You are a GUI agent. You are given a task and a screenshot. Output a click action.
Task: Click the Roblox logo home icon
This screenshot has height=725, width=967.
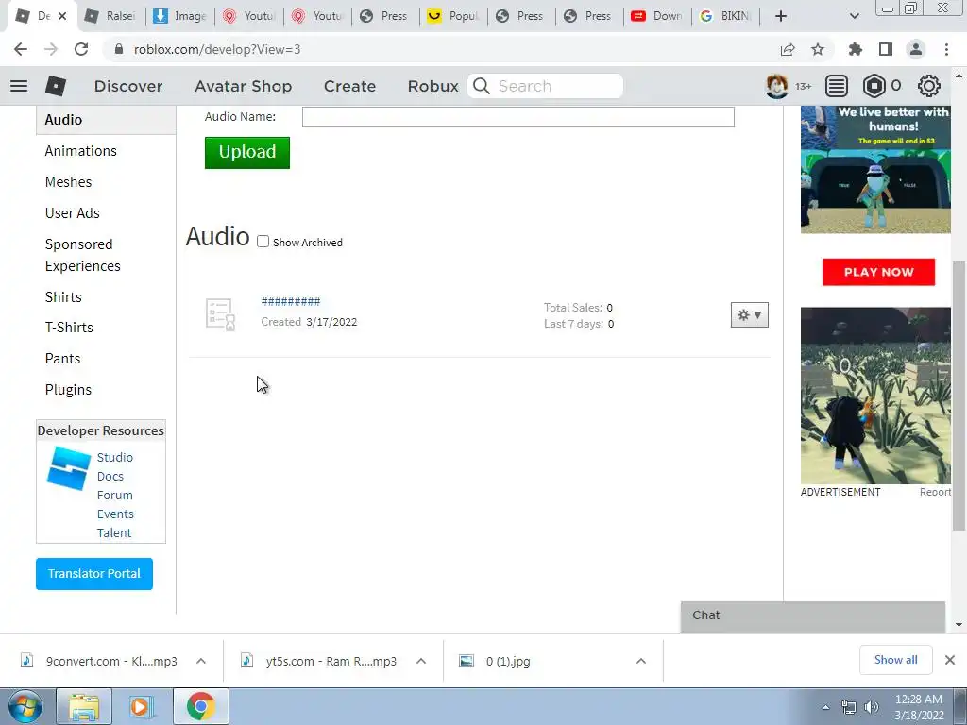(x=56, y=86)
